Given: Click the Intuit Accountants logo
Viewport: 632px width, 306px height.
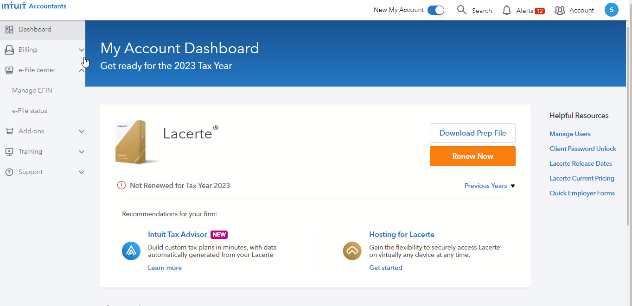Looking at the screenshot, I should pos(35,6).
